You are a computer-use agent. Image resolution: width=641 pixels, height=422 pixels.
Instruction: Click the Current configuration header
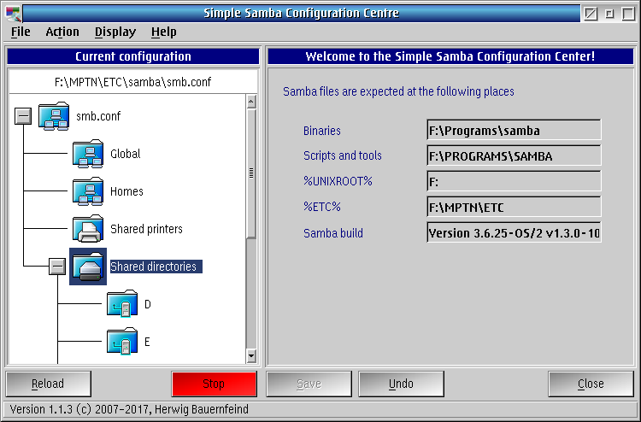tap(133, 56)
